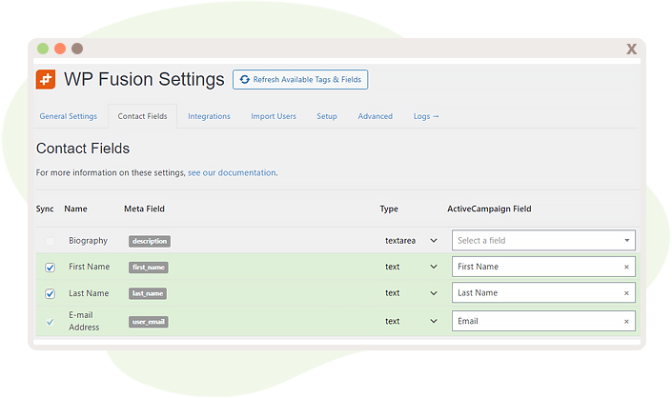Switch to the Contact Fields tab

(142, 116)
